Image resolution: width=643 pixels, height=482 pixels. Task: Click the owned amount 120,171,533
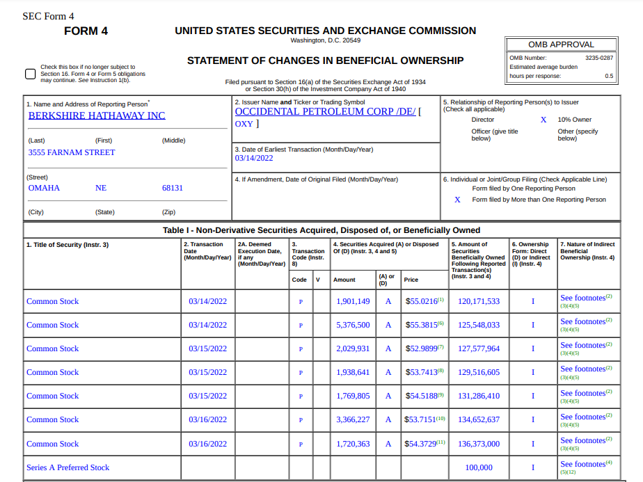479,301
